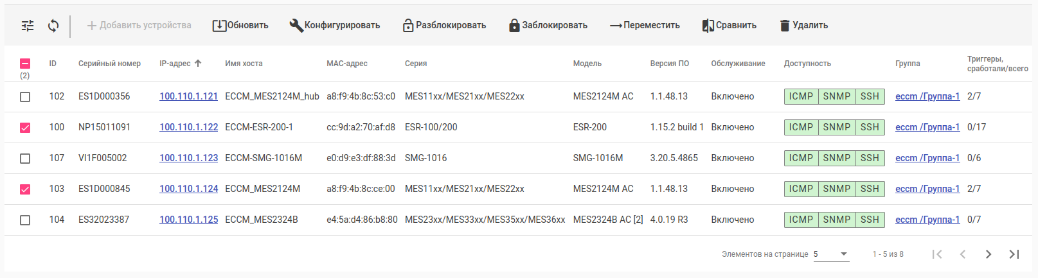Select the checkbox for device ID 104
The width and height of the screenshot is (1038, 278).
click(25, 220)
